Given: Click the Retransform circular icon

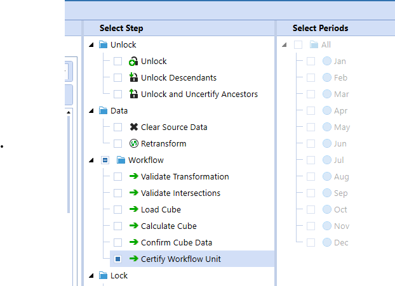Looking at the screenshot, I should pos(133,143).
